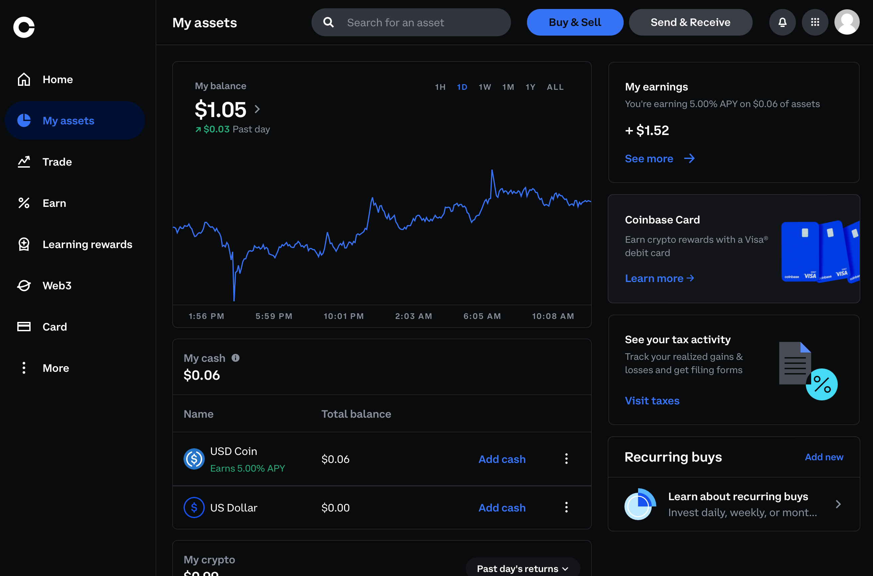The height and width of the screenshot is (576, 873).
Task: Click the Name column header
Action: (x=198, y=414)
